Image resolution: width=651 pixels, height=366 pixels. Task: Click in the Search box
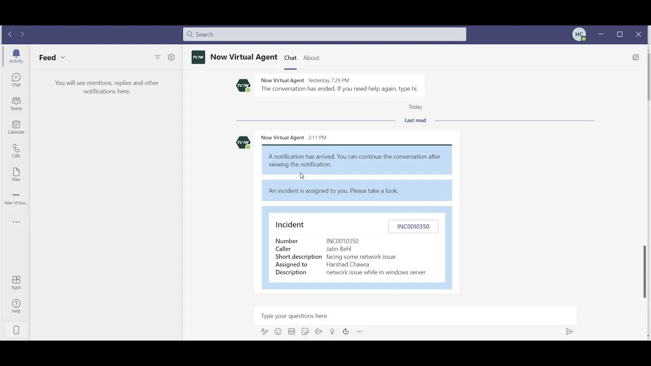tap(324, 34)
